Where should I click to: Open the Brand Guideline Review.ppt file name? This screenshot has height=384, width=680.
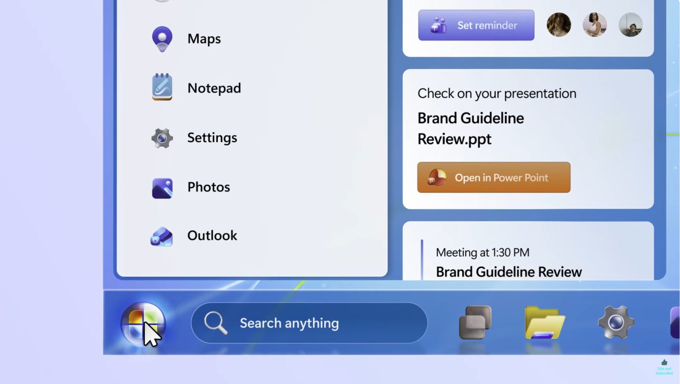pyautogui.click(x=470, y=128)
